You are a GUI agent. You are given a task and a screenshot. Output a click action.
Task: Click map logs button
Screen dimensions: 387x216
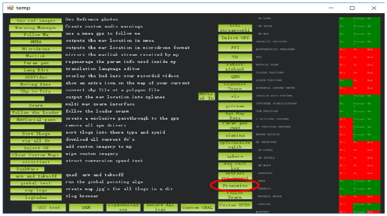click(36, 190)
